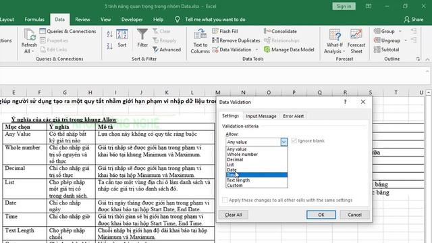Choose Decimal in Allow list
The image size is (432, 243).
tap(256, 159)
